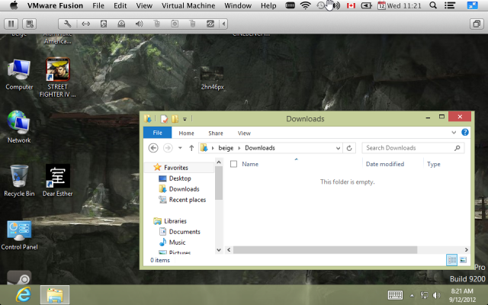Open the Spotlight search icon

coord(433,5)
